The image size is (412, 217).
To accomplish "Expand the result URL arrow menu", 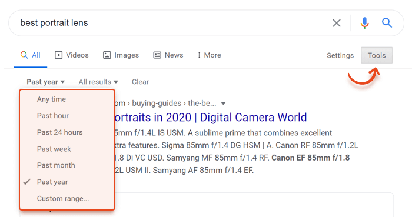I will (223, 104).
